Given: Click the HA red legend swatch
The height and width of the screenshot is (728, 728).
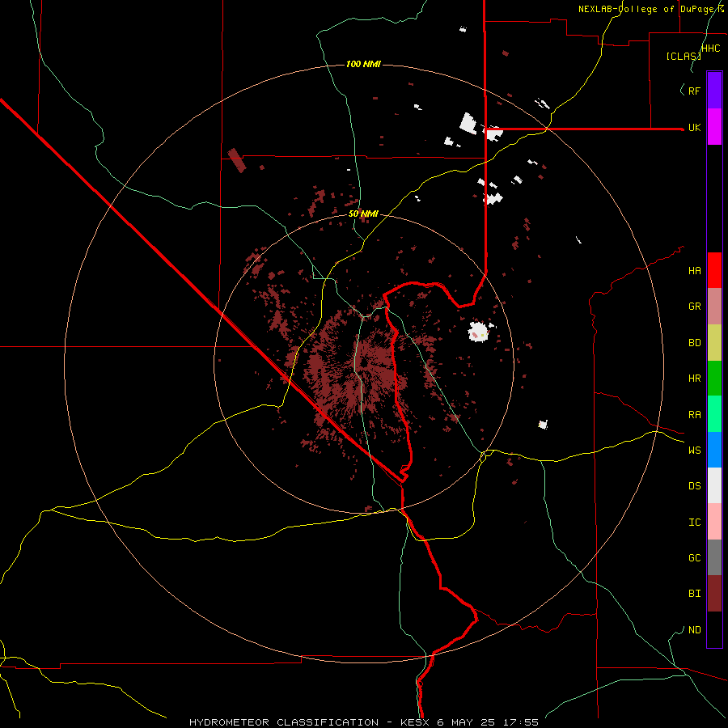Looking at the screenshot, I should click(x=714, y=270).
